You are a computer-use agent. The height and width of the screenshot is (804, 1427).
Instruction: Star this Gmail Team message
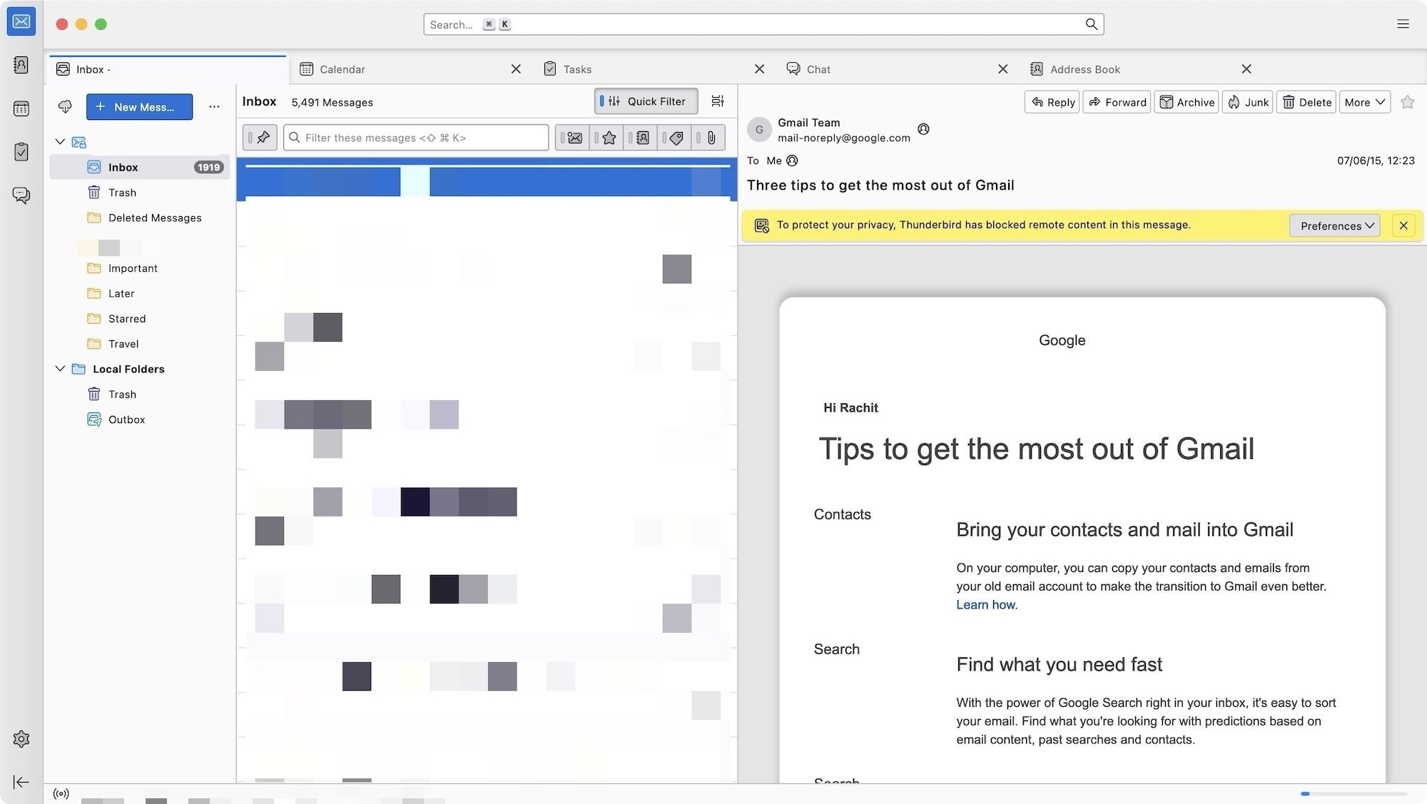[1407, 102]
